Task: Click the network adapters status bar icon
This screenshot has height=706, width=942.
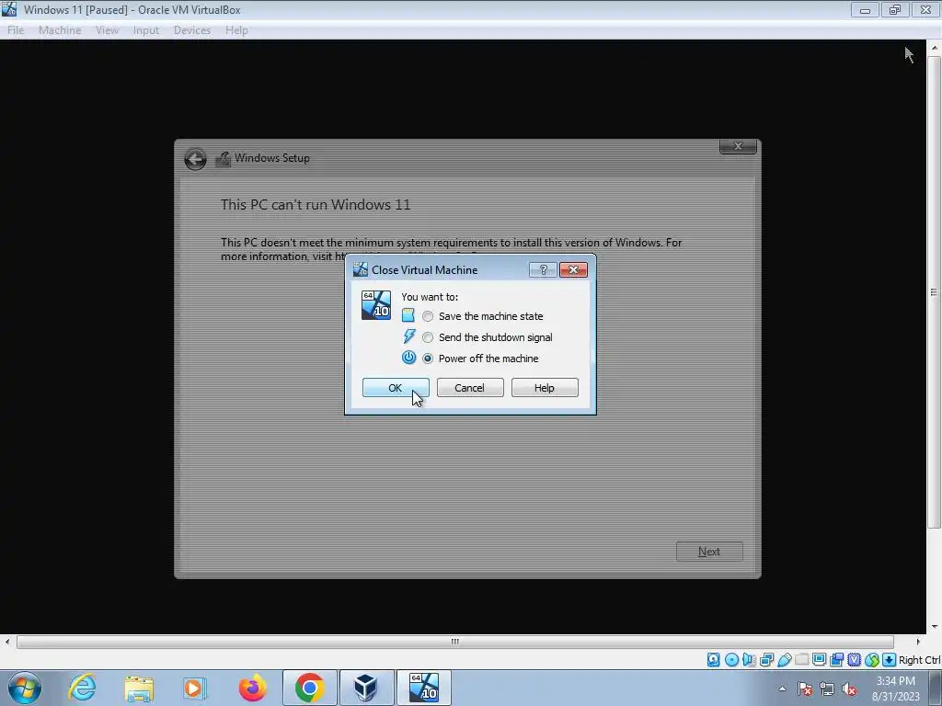Action: (x=766, y=660)
